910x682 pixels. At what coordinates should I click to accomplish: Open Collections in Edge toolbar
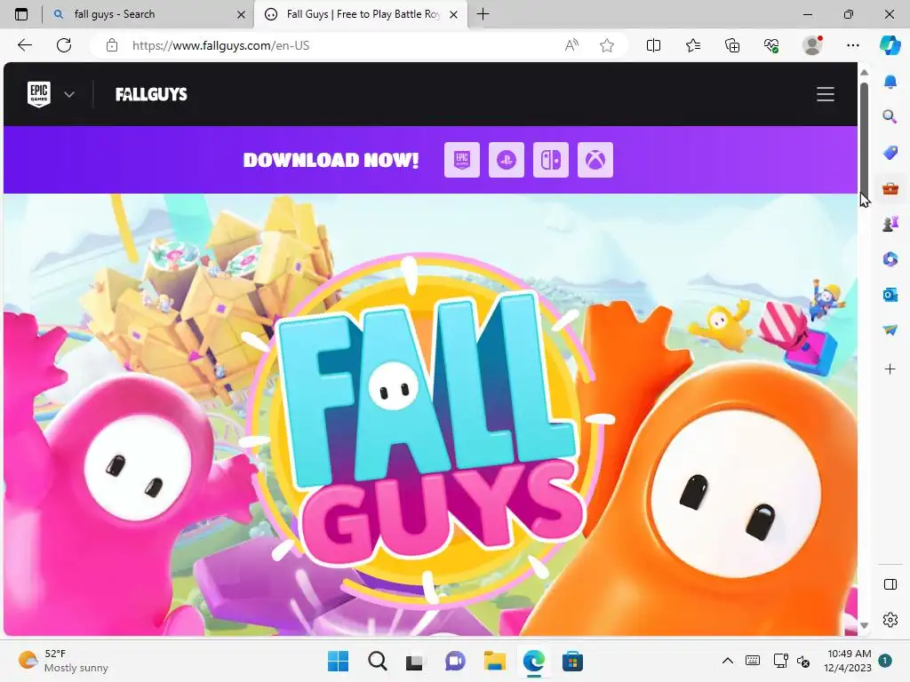(732, 45)
